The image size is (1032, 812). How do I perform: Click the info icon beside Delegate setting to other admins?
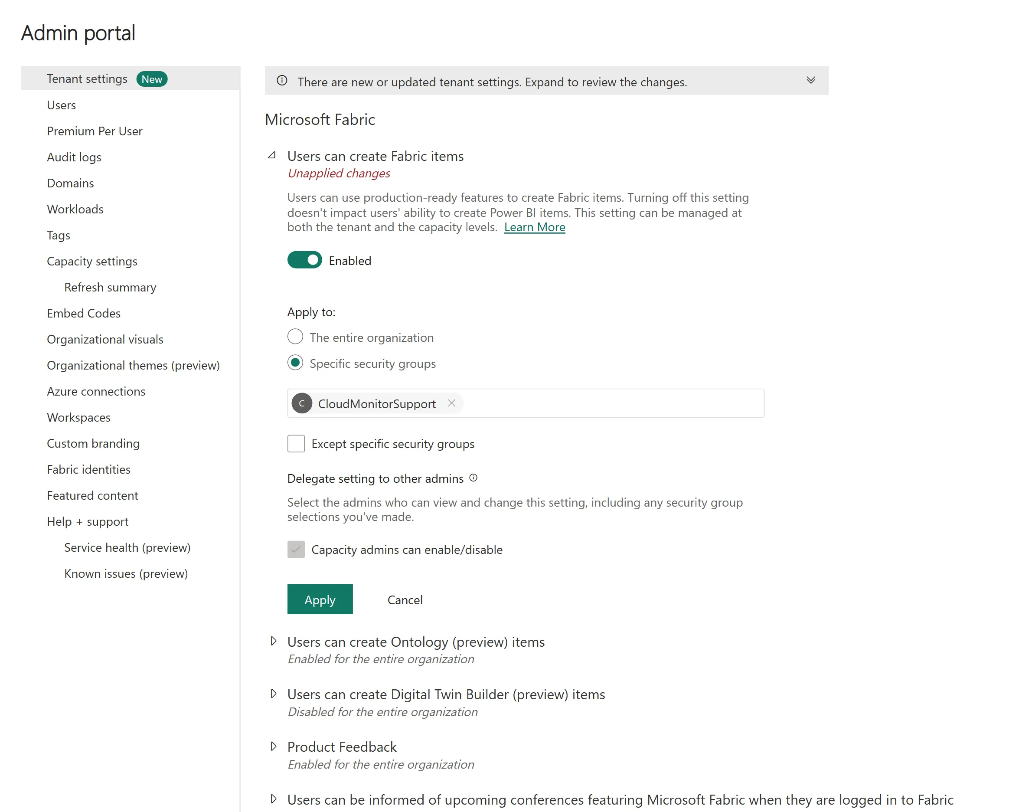473,478
